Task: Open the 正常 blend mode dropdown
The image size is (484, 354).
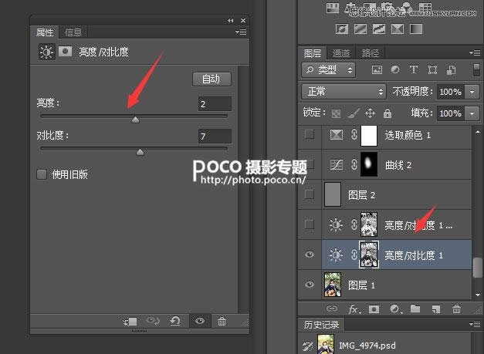Action: 344,92
